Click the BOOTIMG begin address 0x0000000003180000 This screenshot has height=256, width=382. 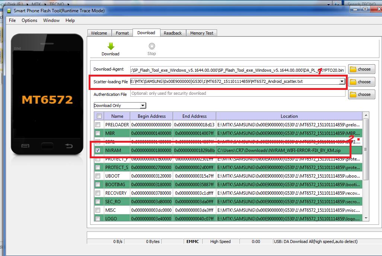(x=151, y=185)
